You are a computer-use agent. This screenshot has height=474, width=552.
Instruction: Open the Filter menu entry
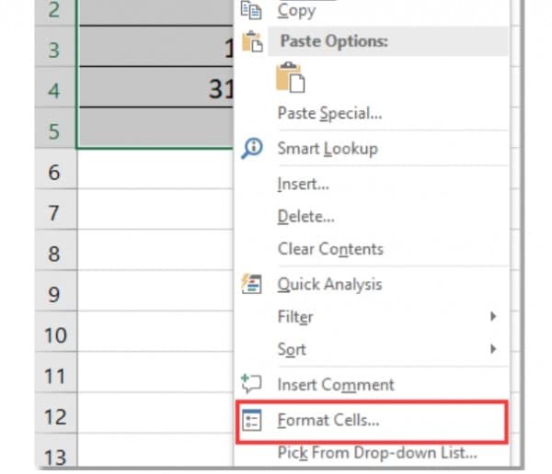(x=295, y=317)
